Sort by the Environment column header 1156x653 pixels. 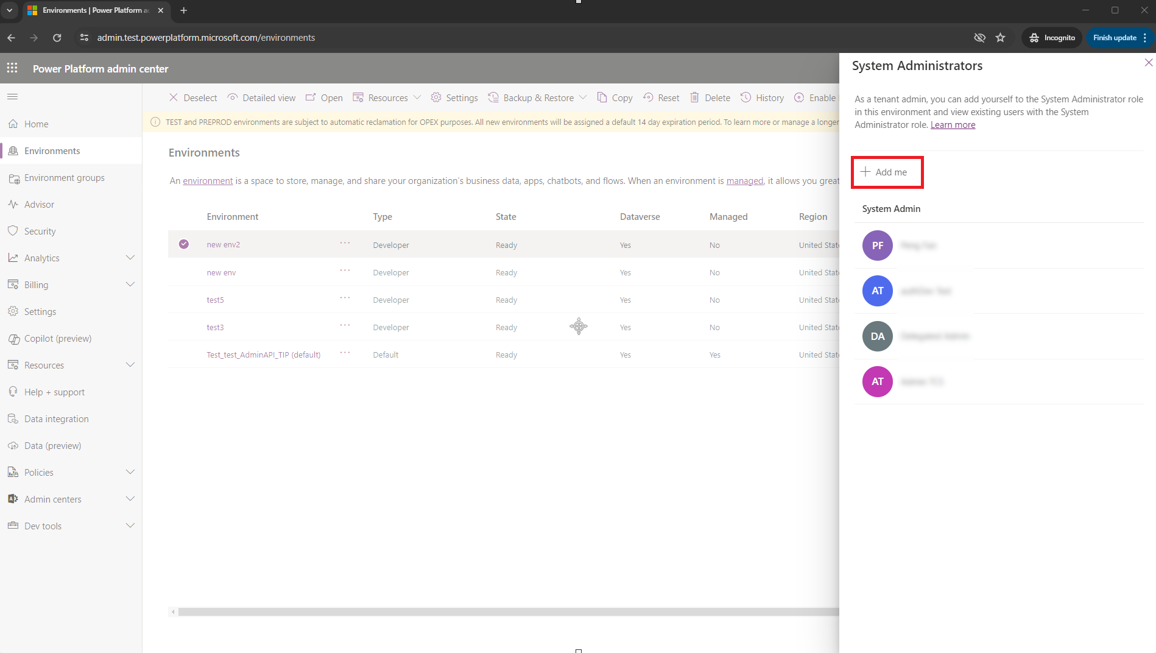[x=233, y=216]
